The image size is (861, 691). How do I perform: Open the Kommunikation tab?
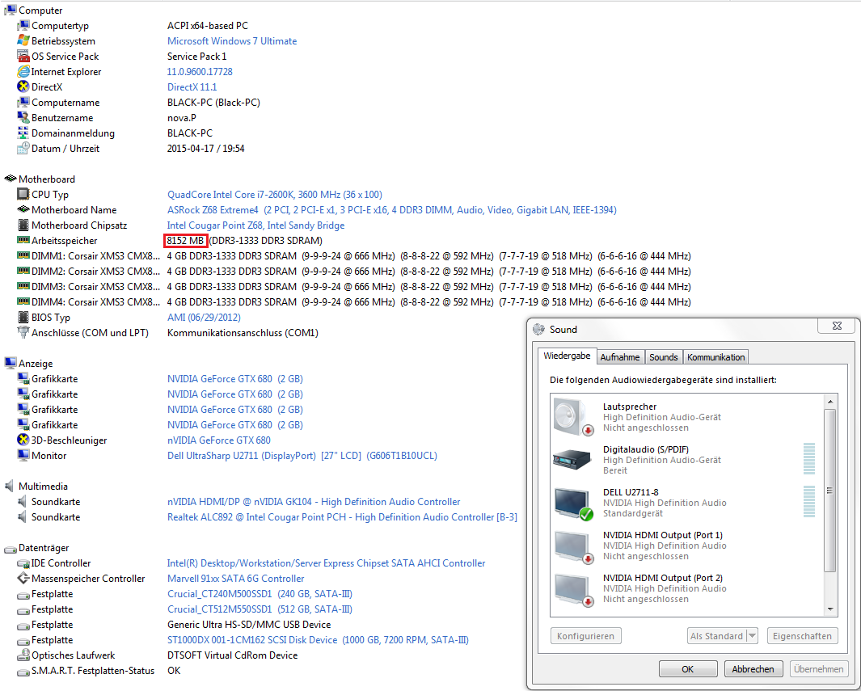(x=715, y=357)
